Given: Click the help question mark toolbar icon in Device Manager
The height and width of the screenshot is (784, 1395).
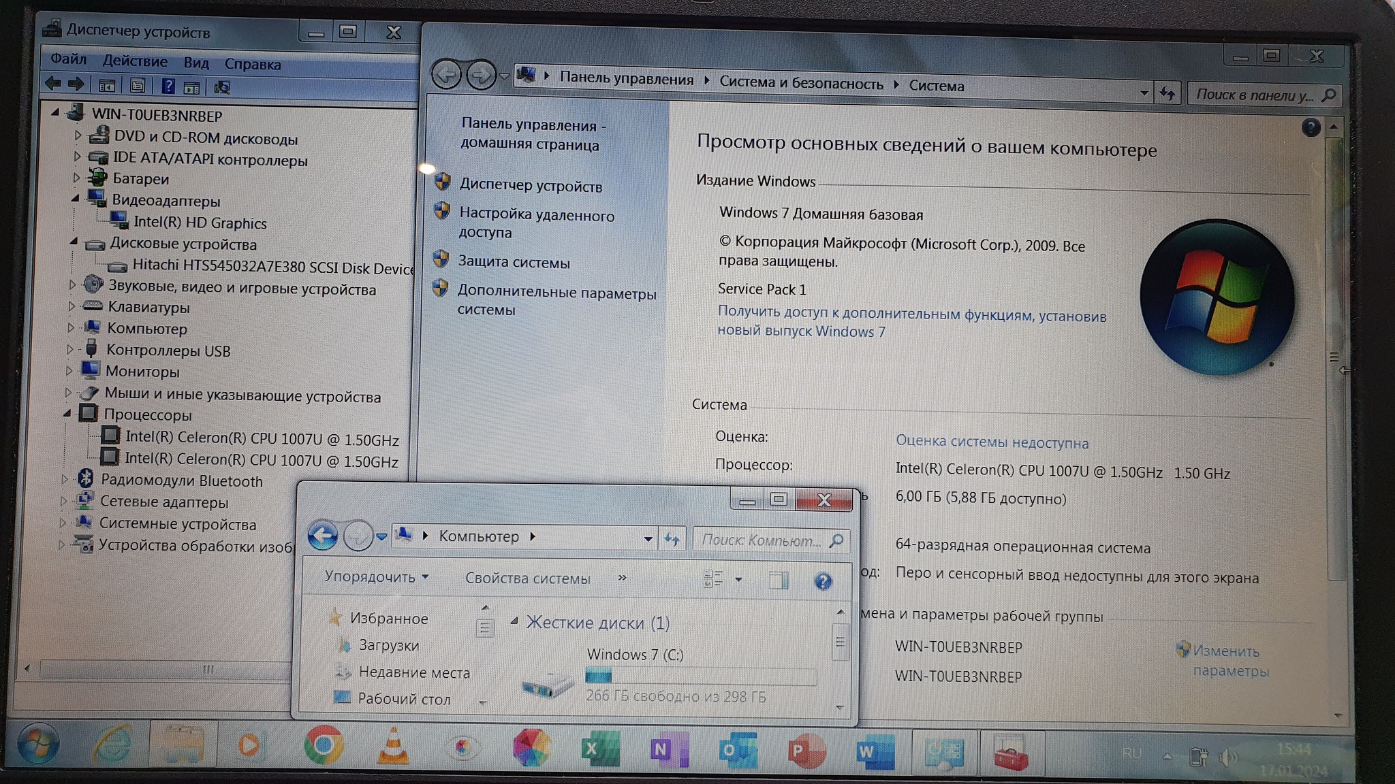Looking at the screenshot, I should (x=168, y=86).
